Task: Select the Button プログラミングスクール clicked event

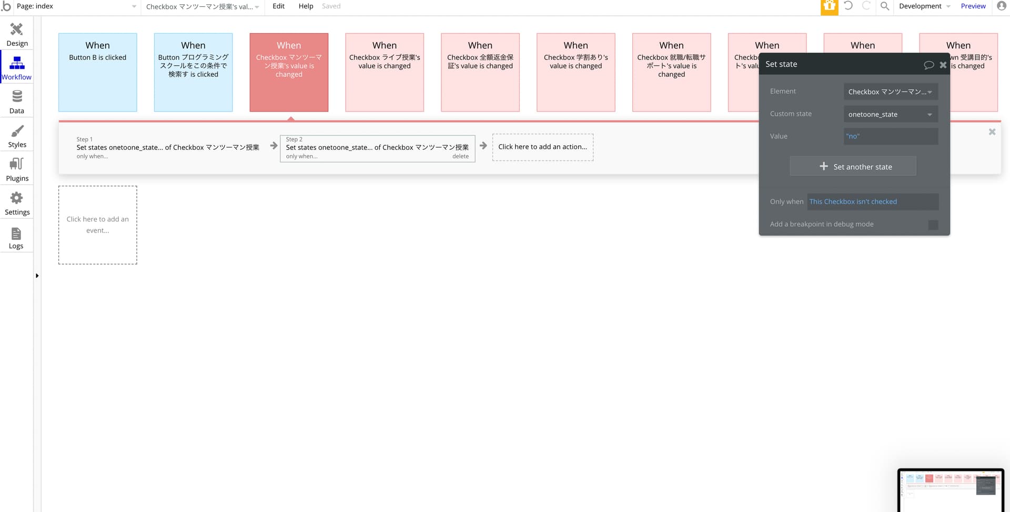Action: pyautogui.click(x=194, y=73)
